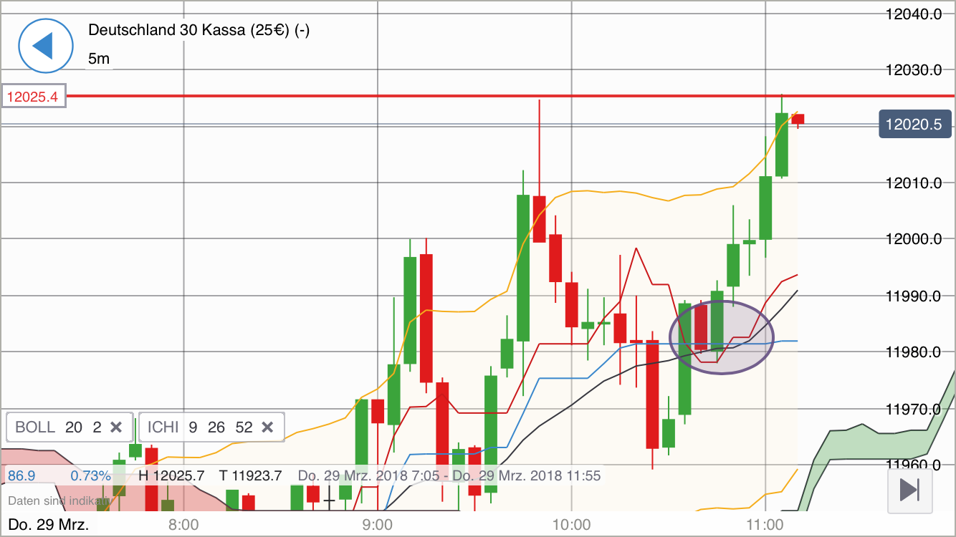This screenshot has height=537, width=956.
Task: Click the current price tag 12020.5
Action: [x=914, y=124]
